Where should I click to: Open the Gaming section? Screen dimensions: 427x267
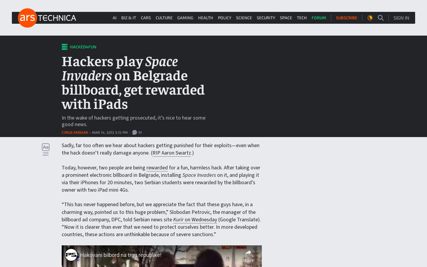(x=185, y=18)
